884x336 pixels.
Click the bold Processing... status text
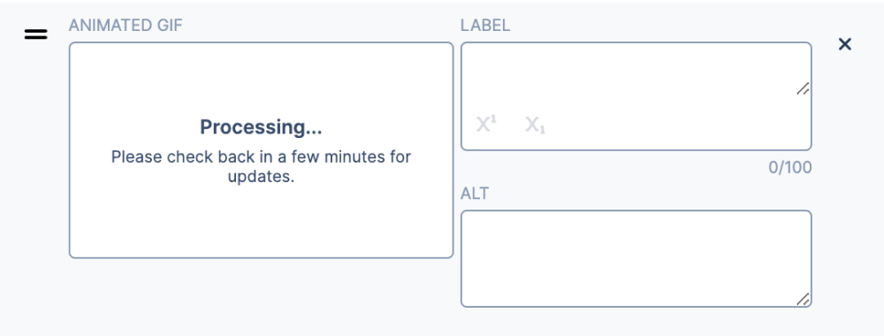(x=261, y=127)
